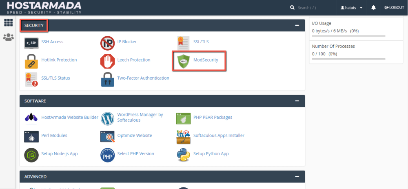Open the ModSecurity link
Screen dimensions: 408x189
coord(206,60)
